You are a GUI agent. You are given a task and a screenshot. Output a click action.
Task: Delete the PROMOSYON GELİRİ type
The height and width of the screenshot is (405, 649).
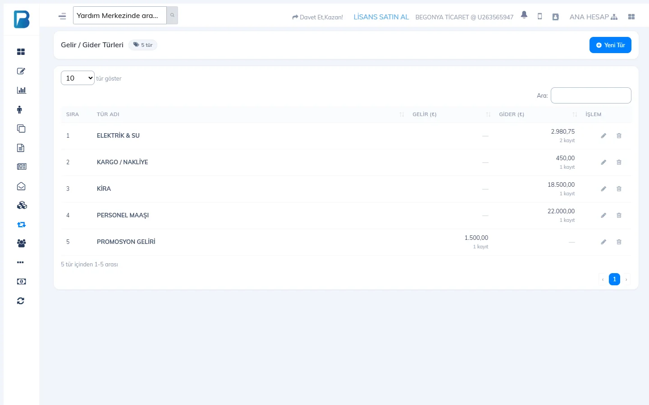click(619, 242)
